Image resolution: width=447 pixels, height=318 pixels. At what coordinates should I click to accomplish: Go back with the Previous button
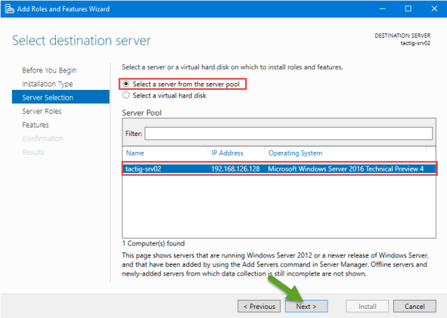coord(259,306)
